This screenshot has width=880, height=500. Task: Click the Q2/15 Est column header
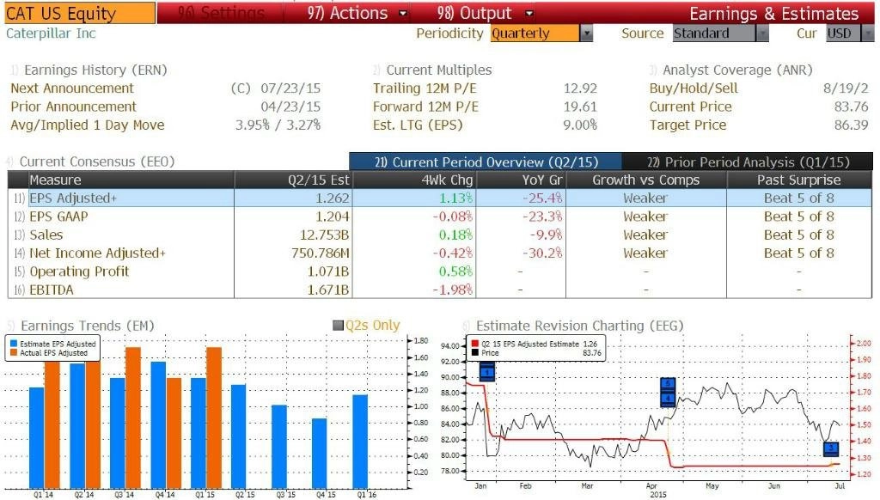[x=294, y=180]
